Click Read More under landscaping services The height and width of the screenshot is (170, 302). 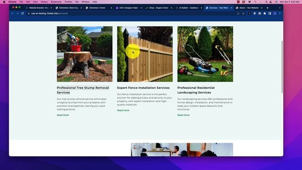tap(184, 115)
